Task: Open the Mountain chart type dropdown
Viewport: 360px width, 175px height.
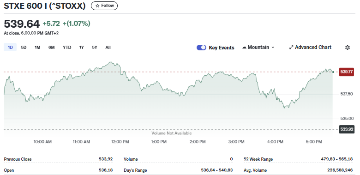Action: 258,47
